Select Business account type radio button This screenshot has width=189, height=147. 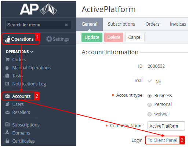tap(149, 96)
